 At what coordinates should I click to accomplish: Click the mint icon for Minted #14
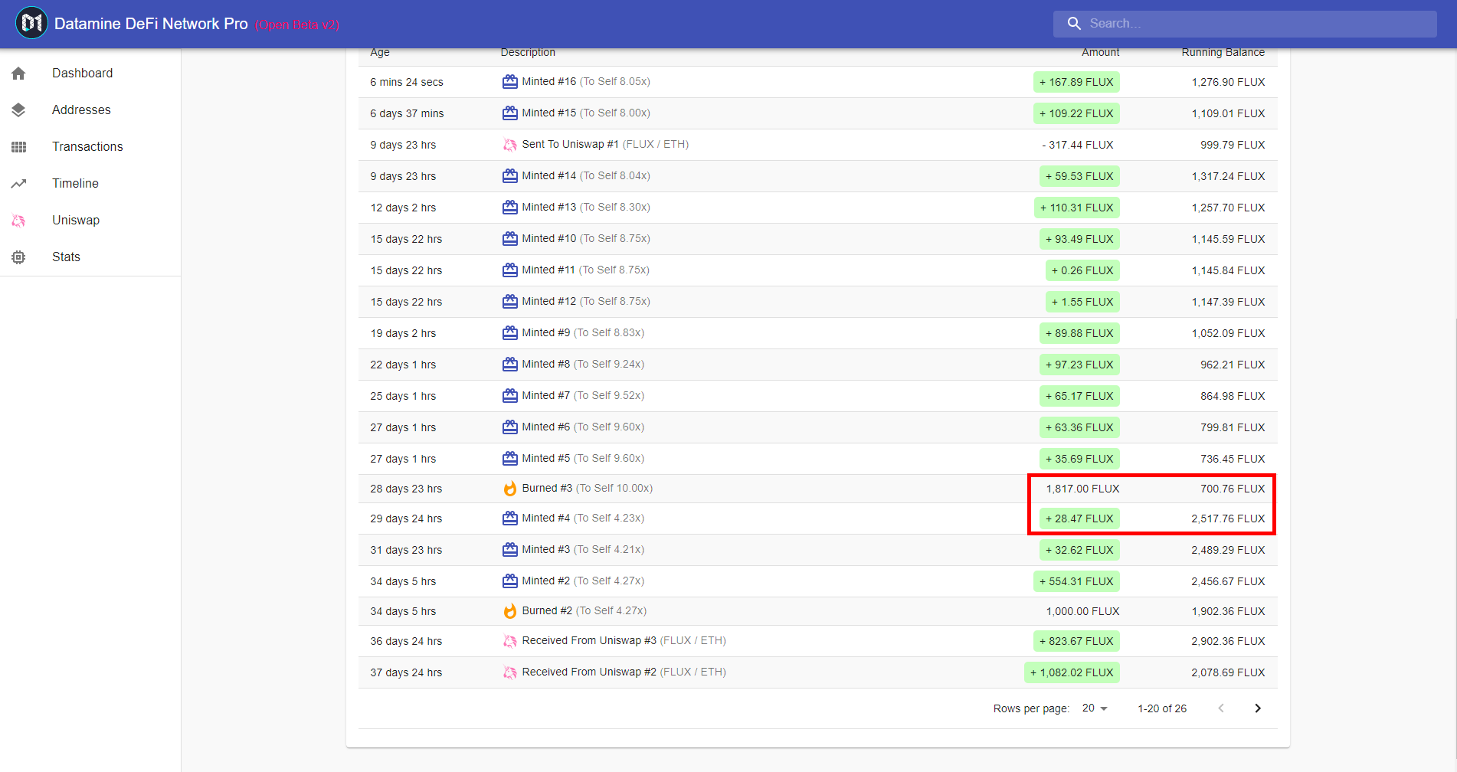click(509, 176)
